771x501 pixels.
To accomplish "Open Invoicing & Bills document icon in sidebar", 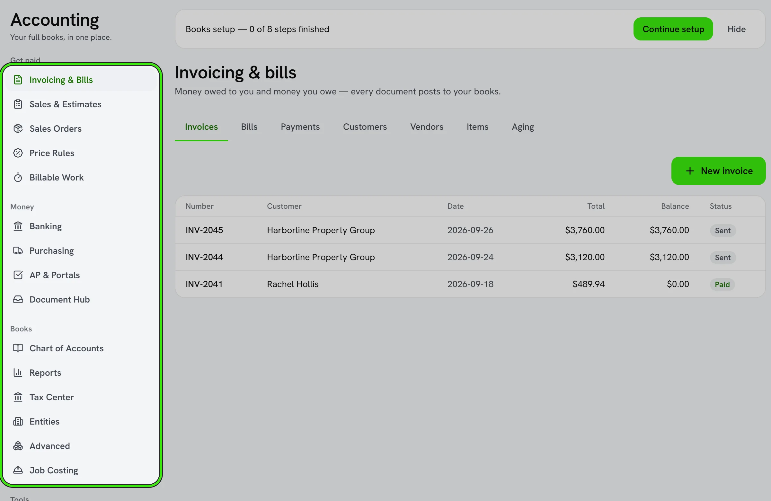I will [x=18, y=80].
